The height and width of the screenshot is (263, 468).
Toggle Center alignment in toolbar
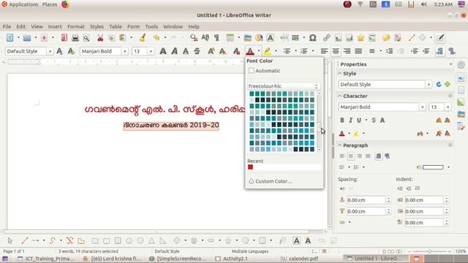[336, 51]
